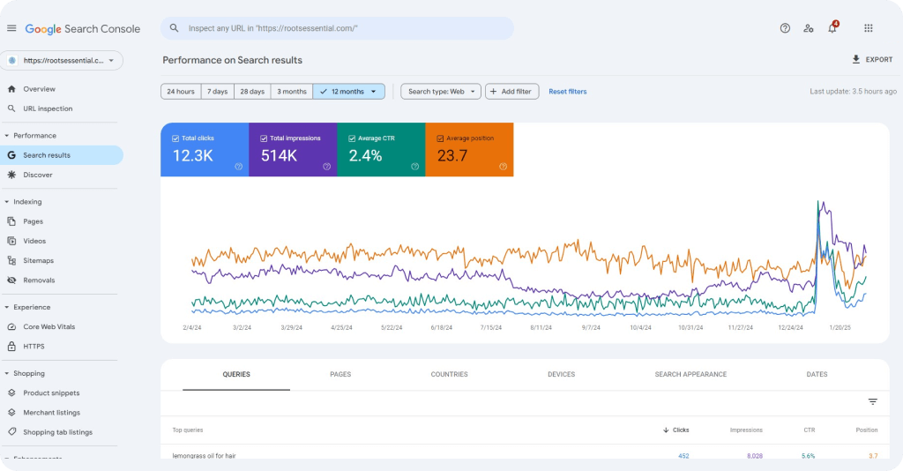
Task: Switch to the Pages tab
Action: [340, 375]
